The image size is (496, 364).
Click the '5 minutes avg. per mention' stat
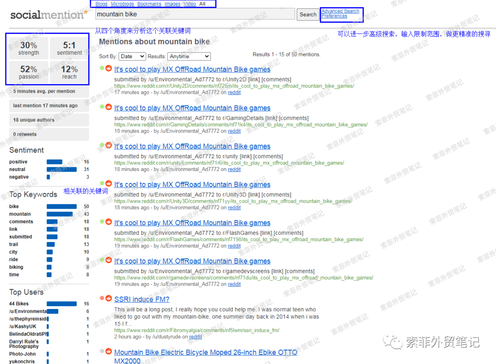point(49,91)
